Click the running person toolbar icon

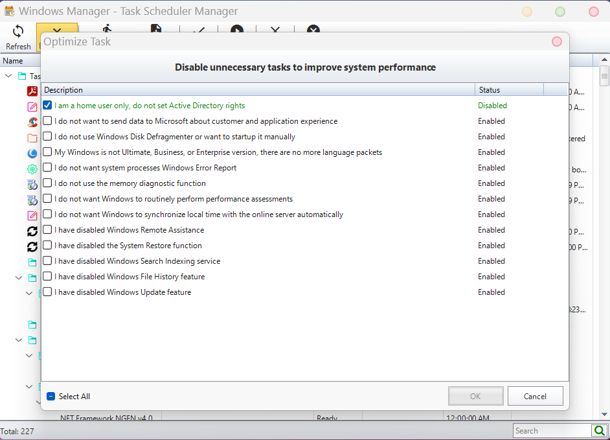click(107, 28)
